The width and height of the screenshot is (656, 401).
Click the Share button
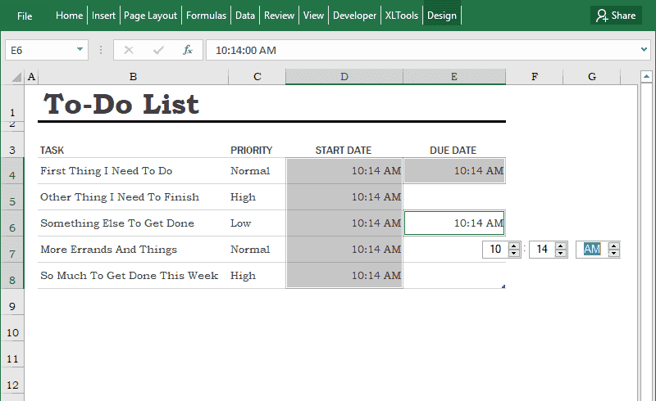point(616,16)
